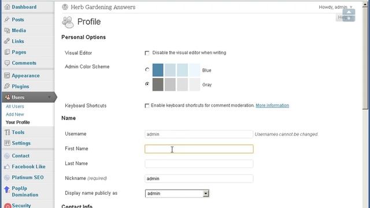Viewport: 370px width, 208px height.
Task: Collapse the Users menu arrow
Action: 49,97
